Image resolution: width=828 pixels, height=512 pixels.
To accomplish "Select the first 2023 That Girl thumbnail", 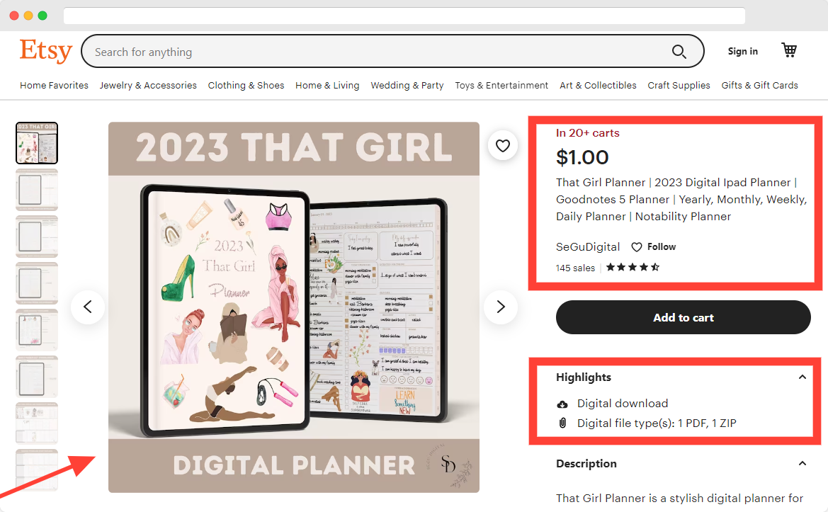I will (x=37, y=143).
